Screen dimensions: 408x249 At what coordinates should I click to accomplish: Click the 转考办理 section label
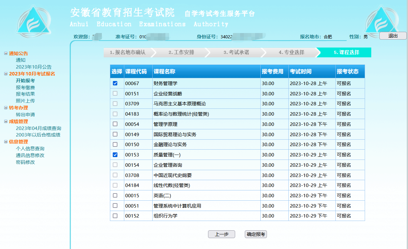coord(18,108)
